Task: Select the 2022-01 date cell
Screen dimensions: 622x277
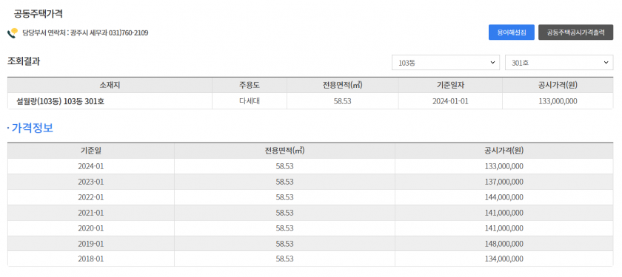Action: pos(91,197)
